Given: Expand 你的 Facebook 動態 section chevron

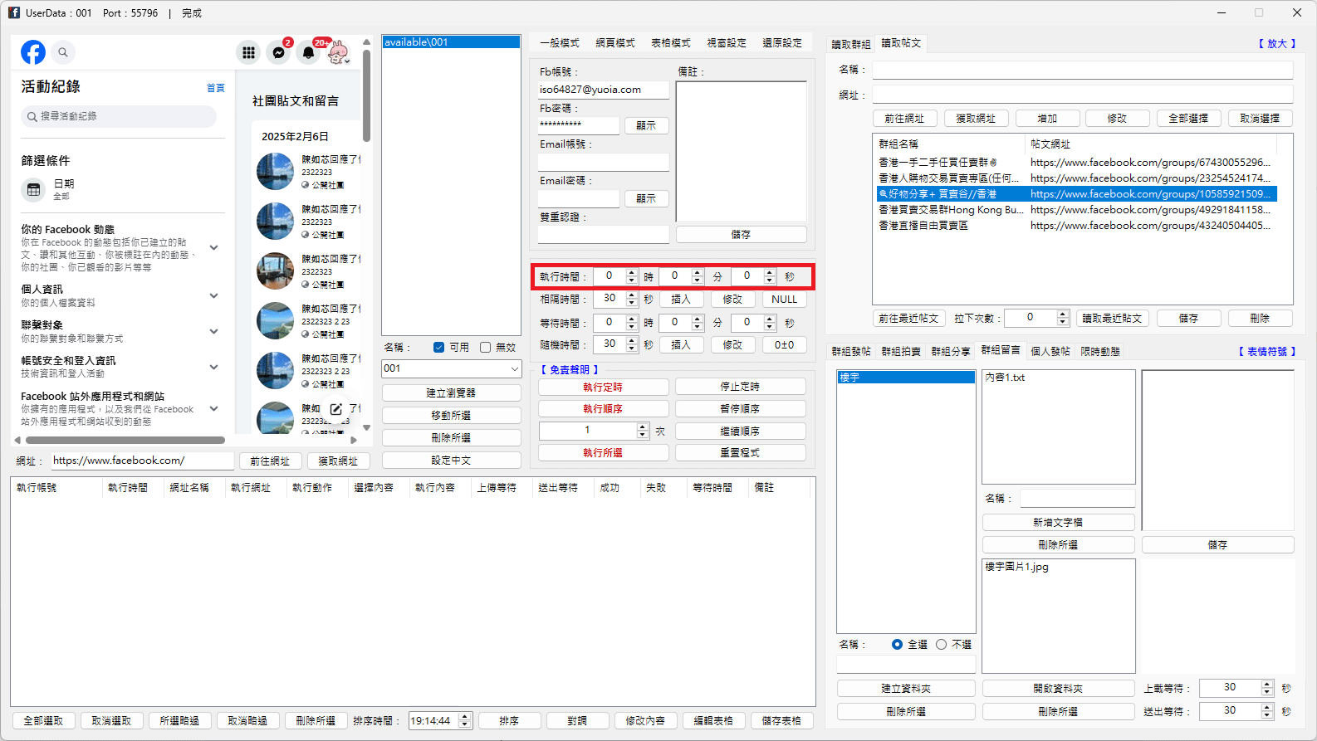Looking at the screenshot, I should click(x=213, y=247).
